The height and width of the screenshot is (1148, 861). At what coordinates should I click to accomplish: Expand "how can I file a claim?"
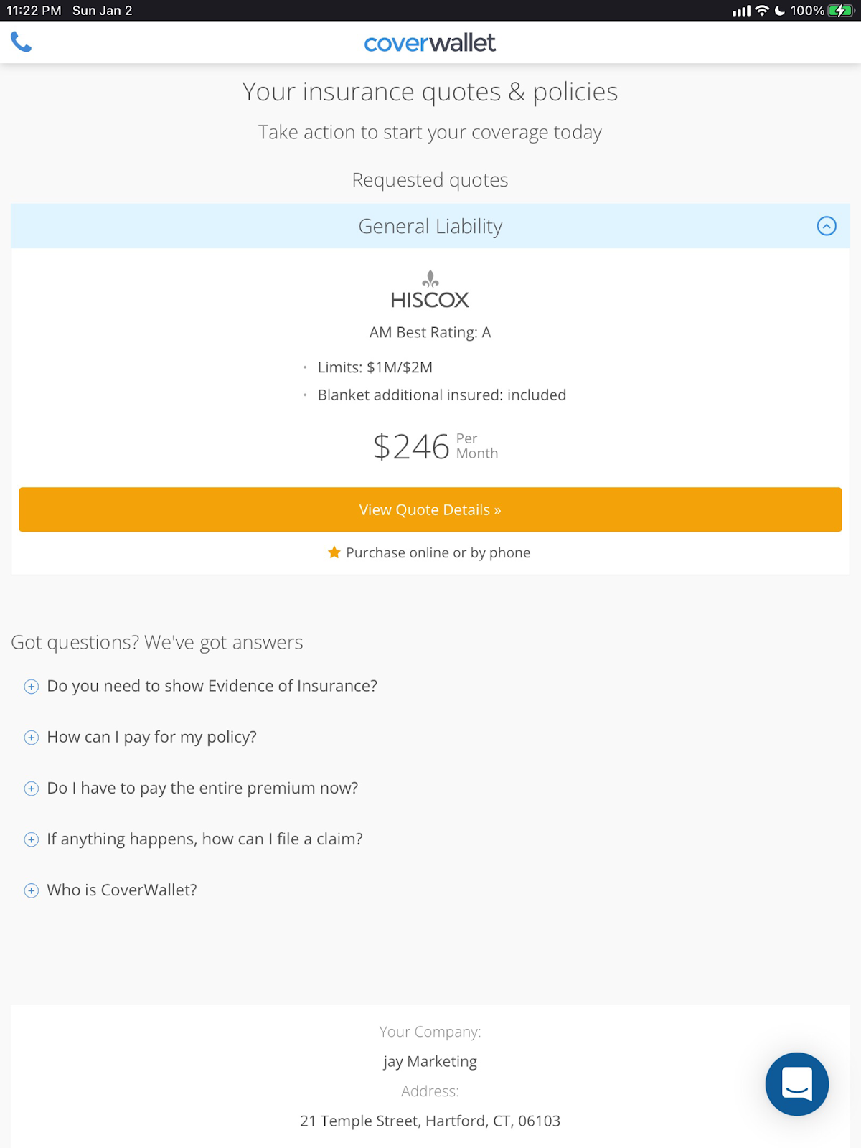(x=31, y=839)
